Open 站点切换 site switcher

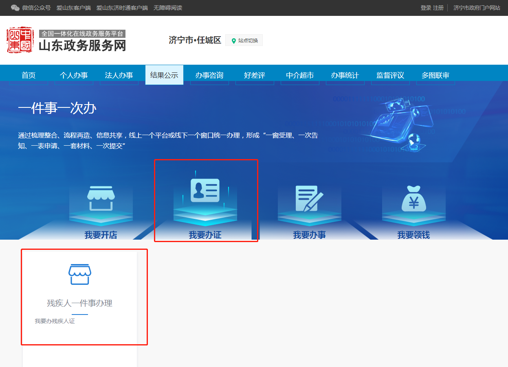click(248, 41)
